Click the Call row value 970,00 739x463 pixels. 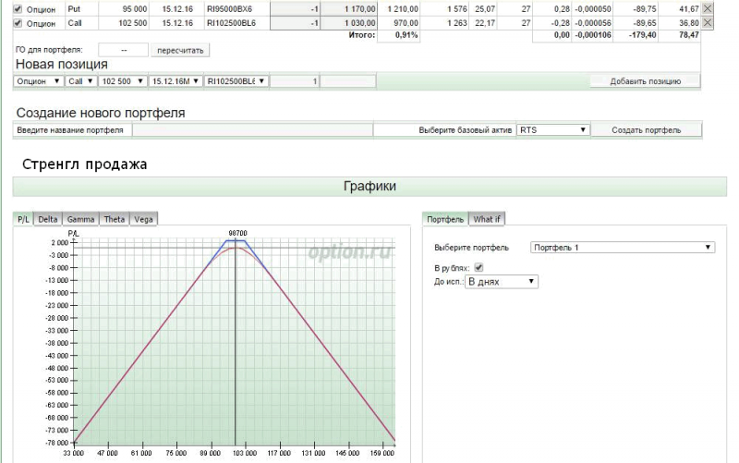[x=406, y=22]
